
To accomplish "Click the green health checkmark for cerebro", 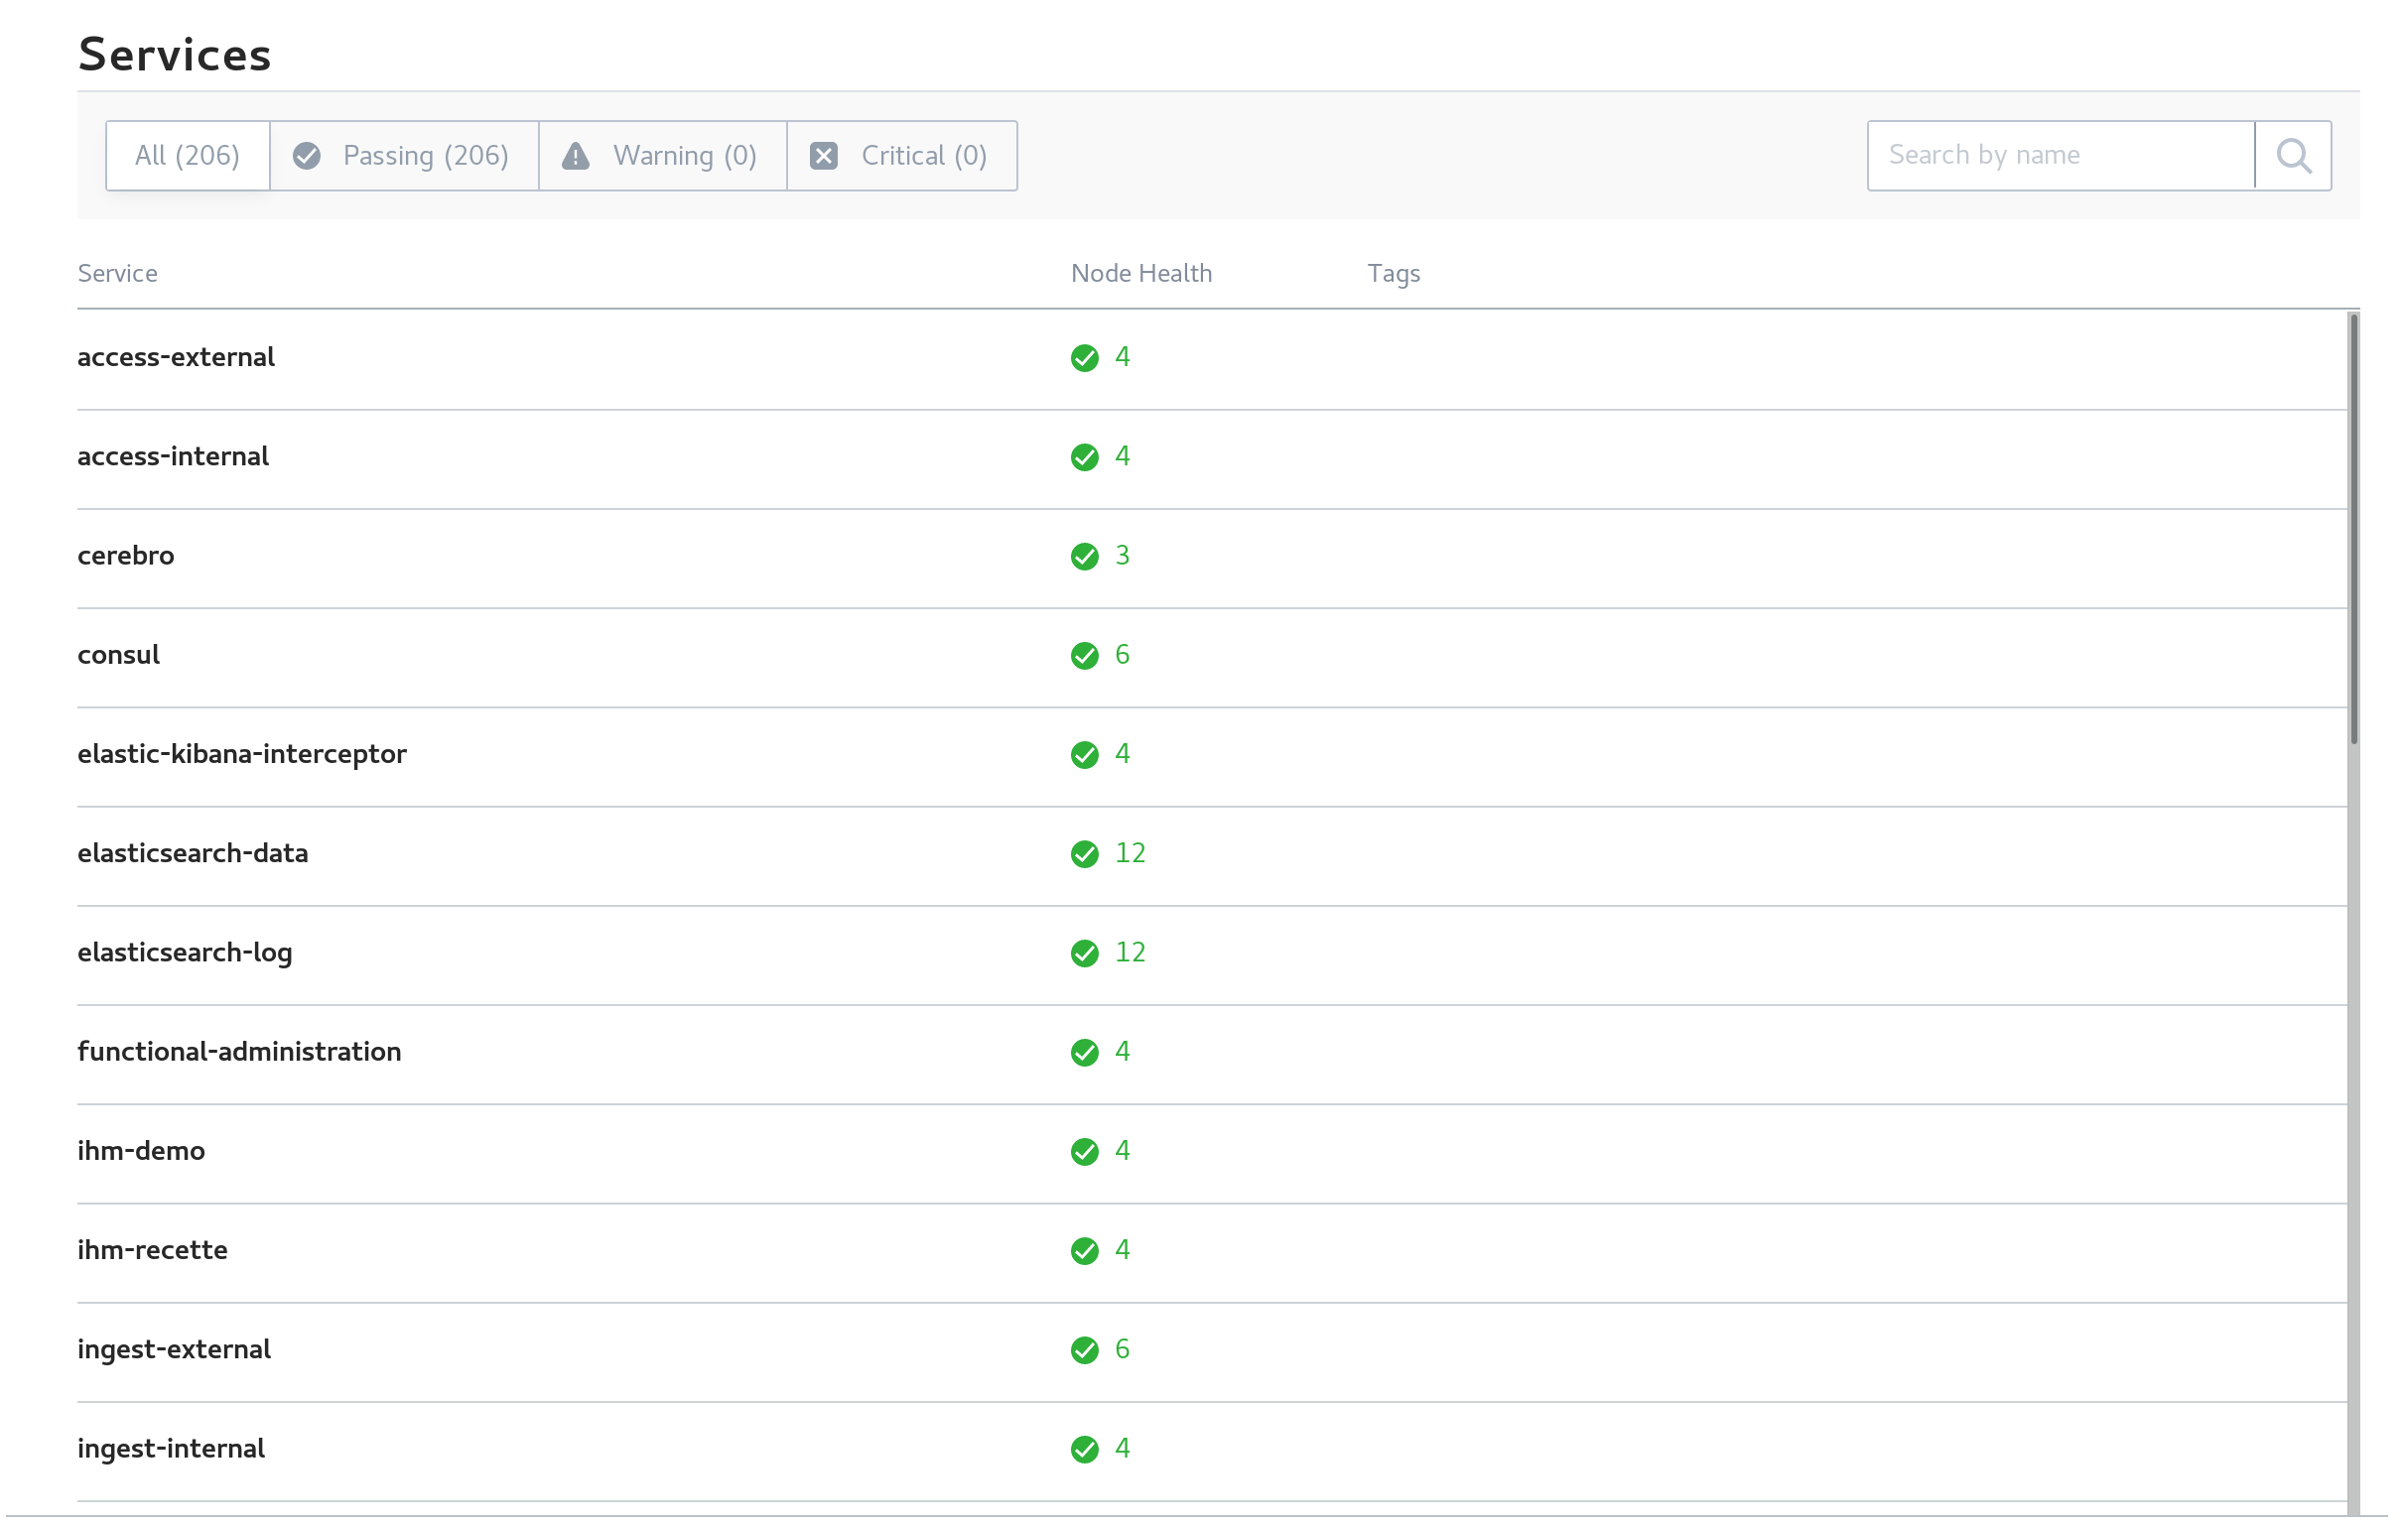I will tap(1083, 554).
